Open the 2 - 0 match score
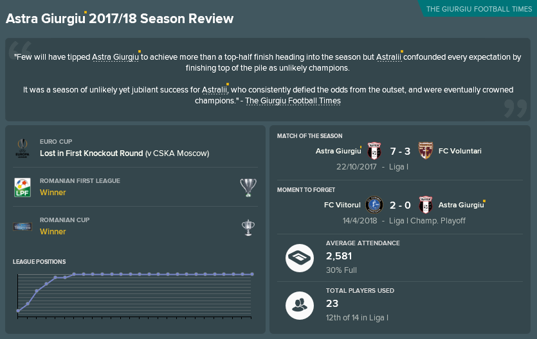 click(x=400, y=205)
